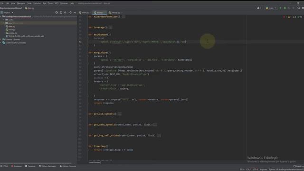This screenshot has width=304, height=171.
Task: Expand the venv folder in tree
Action: pyautogui.click(x=3, y=23)
